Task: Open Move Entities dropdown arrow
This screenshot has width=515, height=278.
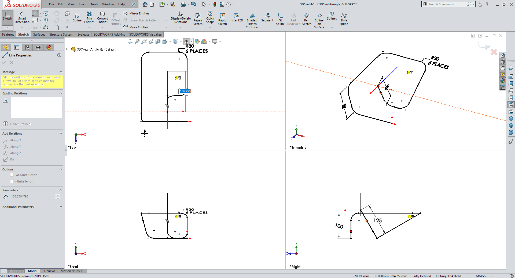Action: (167, 27)
